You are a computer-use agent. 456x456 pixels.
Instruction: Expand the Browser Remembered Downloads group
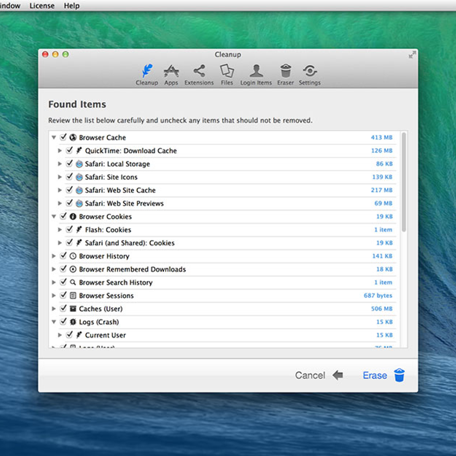tap(54, 269)
